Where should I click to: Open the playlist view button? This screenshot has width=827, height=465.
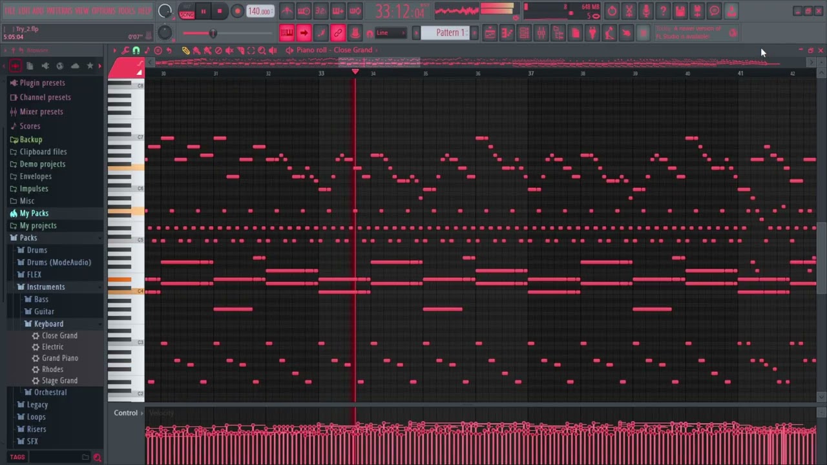pyautogui.click(x=490, y=33)
